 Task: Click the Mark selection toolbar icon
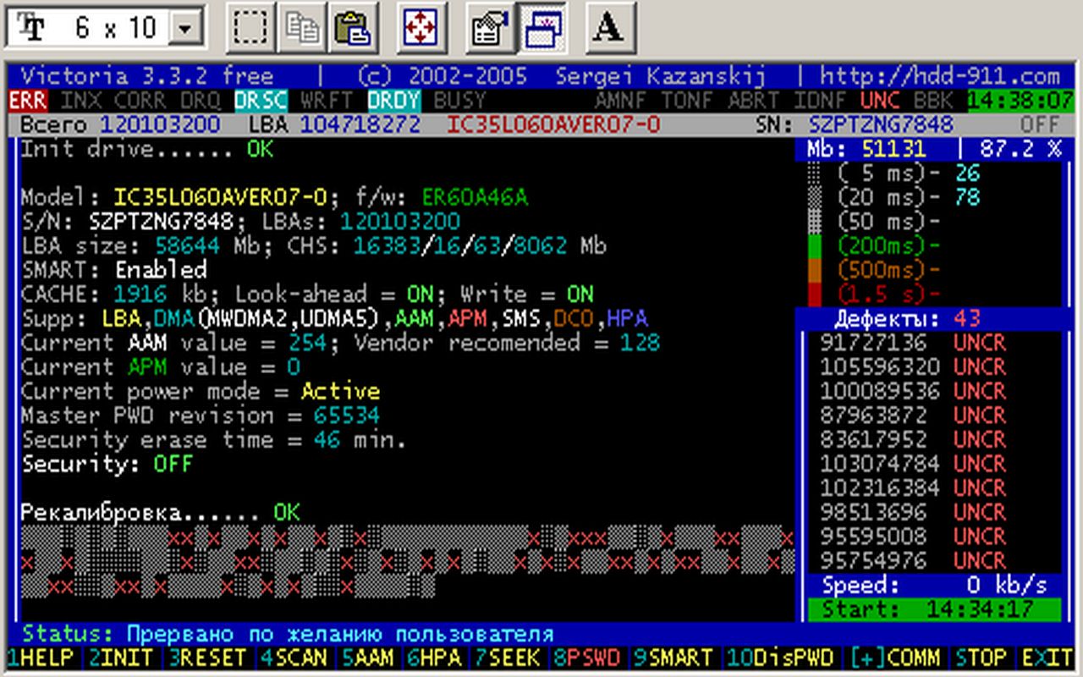[251, 28]
